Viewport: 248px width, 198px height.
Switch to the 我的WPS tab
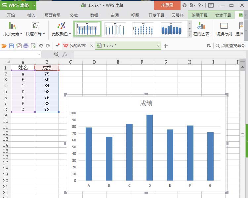pyautogui.click(x=75, y=46)
